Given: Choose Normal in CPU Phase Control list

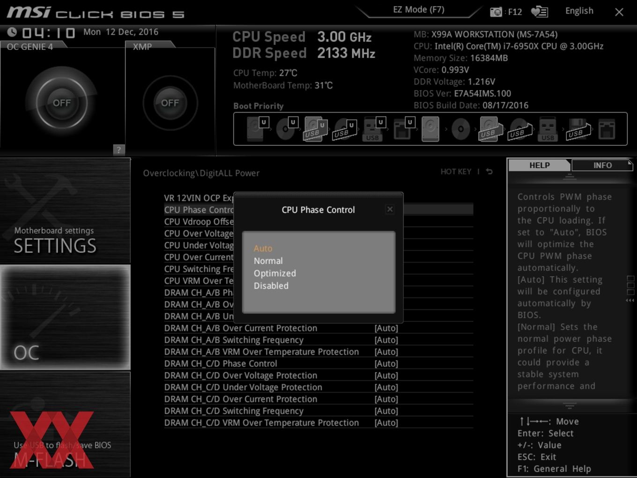Looking at the screenshot, I should [x=268, y=261].
